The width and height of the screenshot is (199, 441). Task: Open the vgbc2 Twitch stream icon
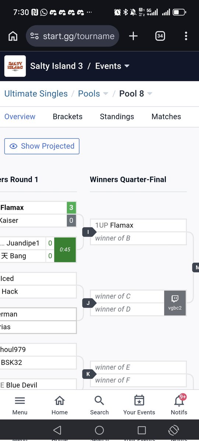coord(175,303)
